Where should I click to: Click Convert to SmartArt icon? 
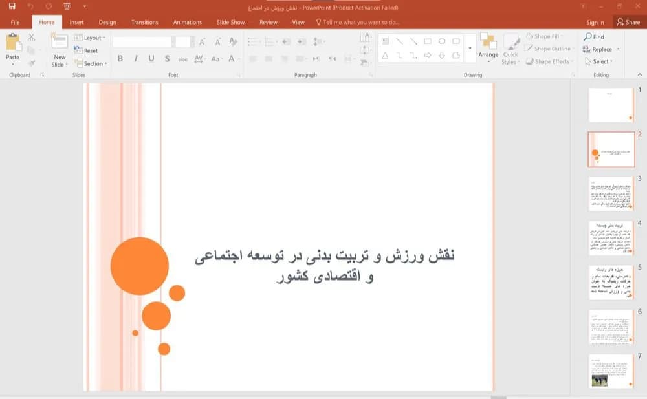pyautogui.click(x=365, y=63)
